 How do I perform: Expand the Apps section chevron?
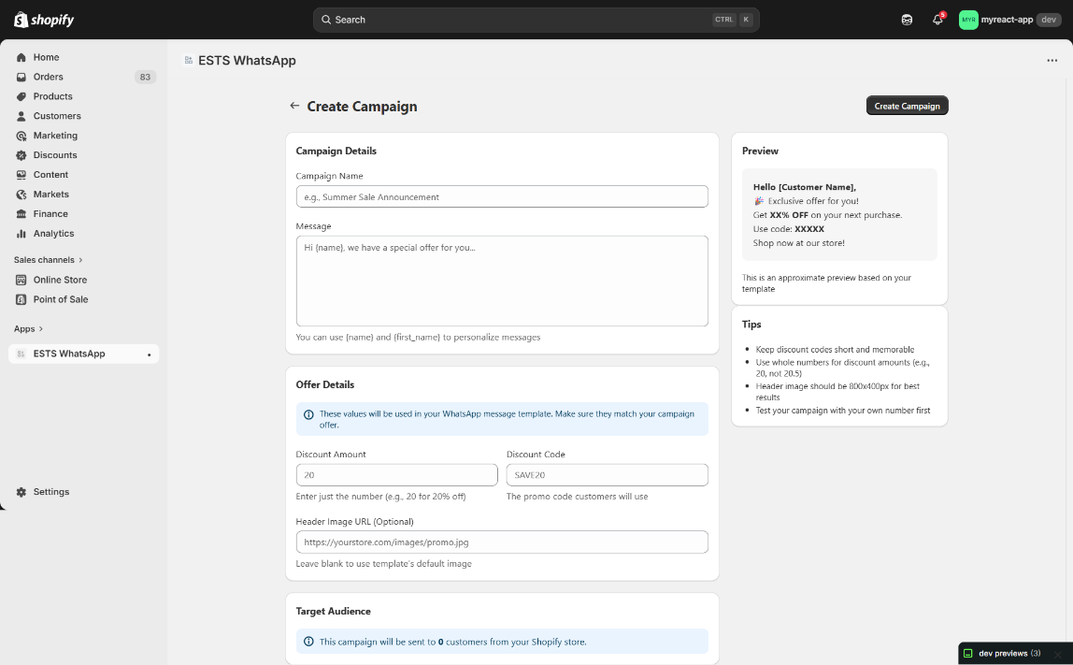pos(40,329)
